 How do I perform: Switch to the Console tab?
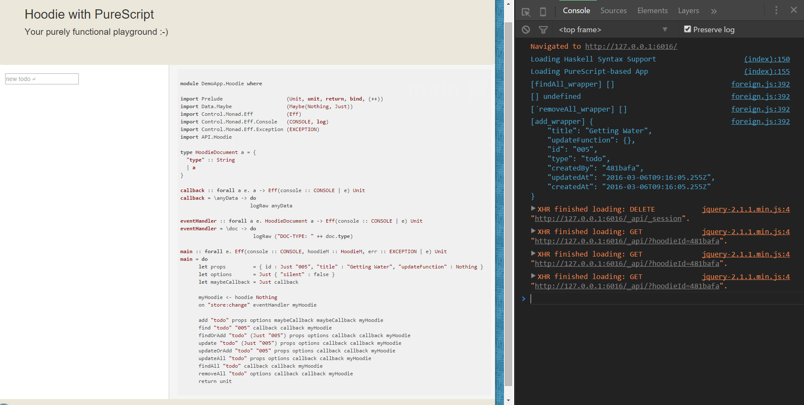(x=576, y=11)
